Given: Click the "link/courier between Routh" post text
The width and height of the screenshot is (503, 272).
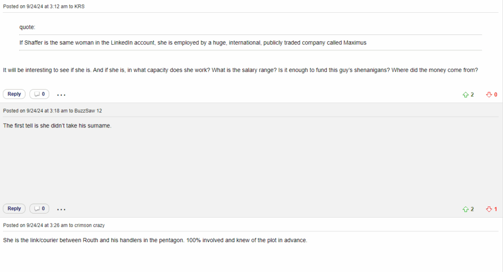Looking at the screenshot, I should coord(155,240).
